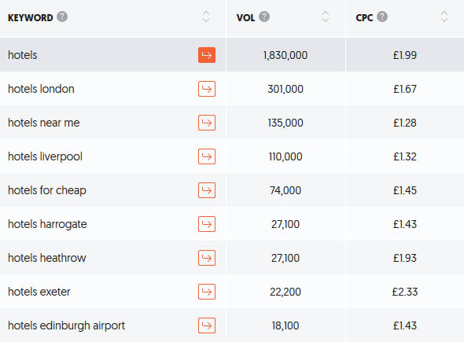The height and width of the screenshot is (342, 464).
Task: Click the arrow icon beside 'hotels london'
Action: [x=207, y=89]
